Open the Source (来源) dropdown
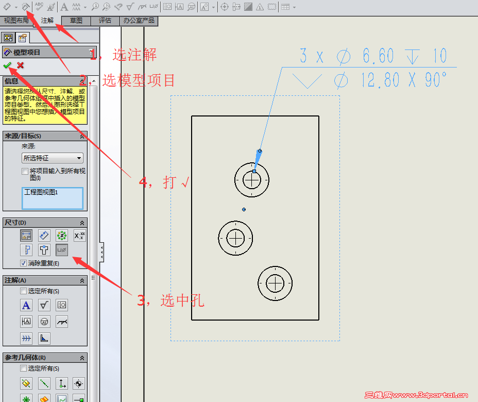478x402 pixels. pyautogui.click(x=53, y=158)
